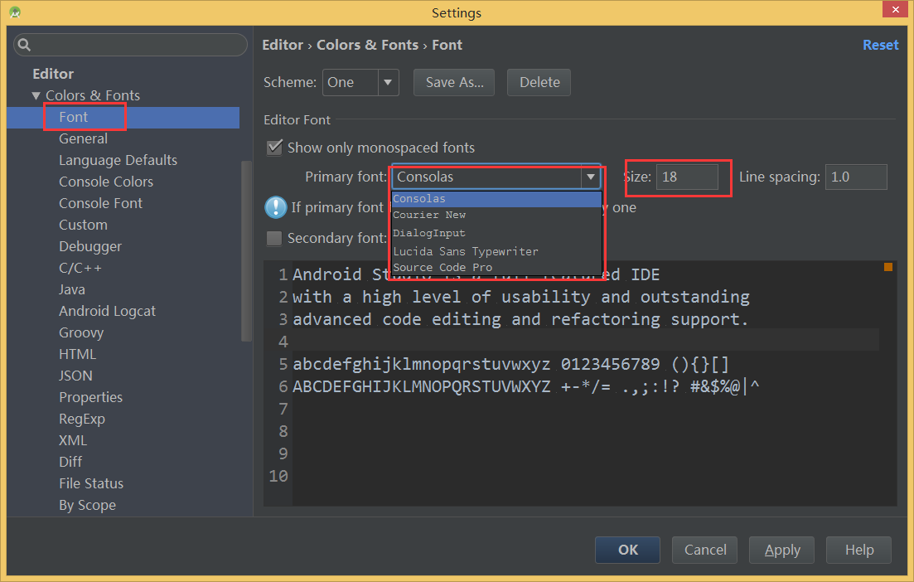The image size is (914, 582).
Task: Enable the Secondary font checkbox
Action: click(x=274, y=238)
